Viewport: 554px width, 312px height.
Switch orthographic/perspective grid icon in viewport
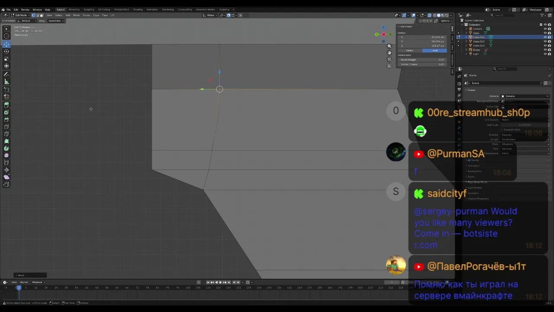point(389,65)
